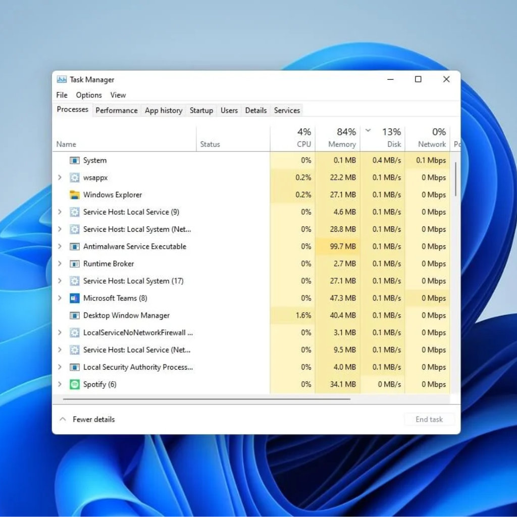Click the gear icon for Service Host: Local Service (9)

coord(75,212)
